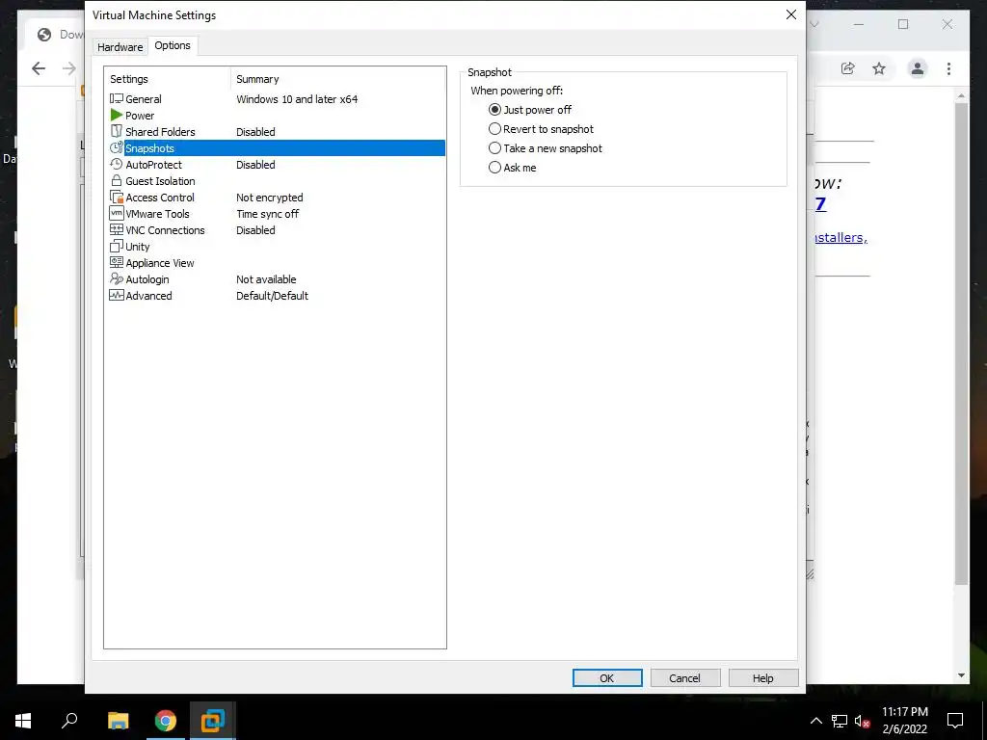Click 'Windows 10 and later x64' summary text
The width and height of the screenshot is (987, 740).
coord(297,99)
